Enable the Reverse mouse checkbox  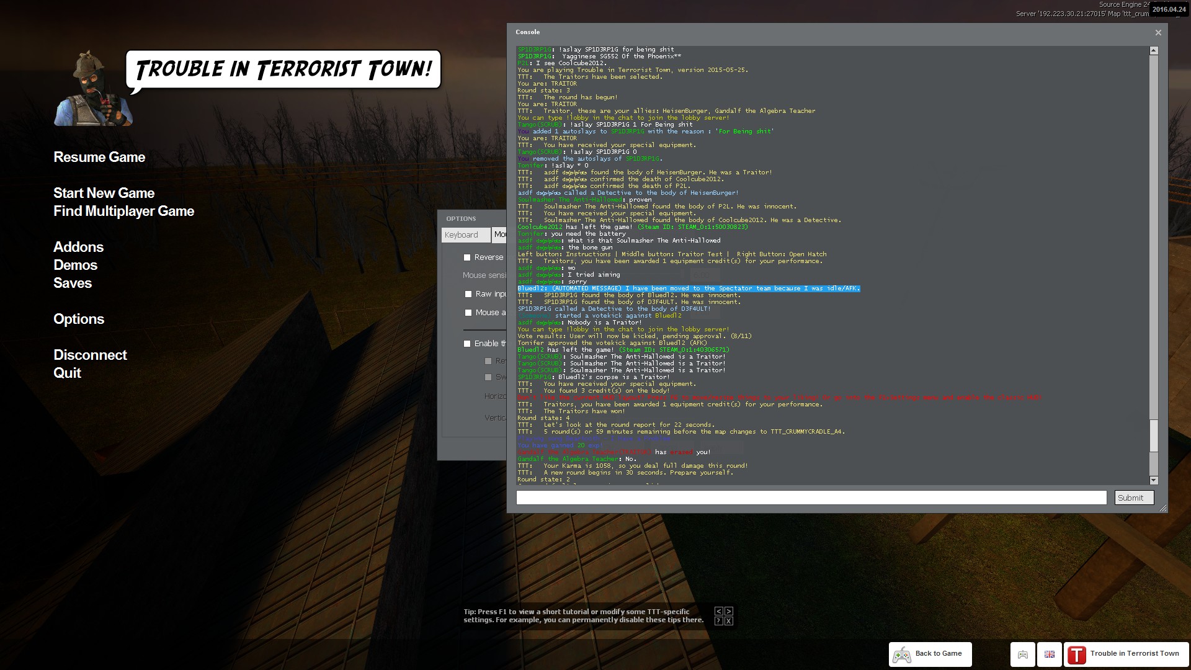[x=467, y=257]
